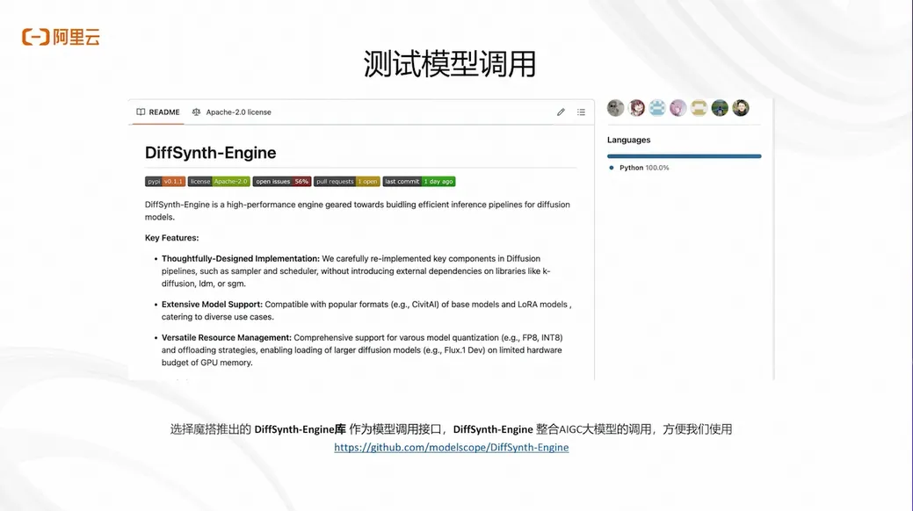Image resolution: width=913 pixels, height=511 pixels.
Task: Click the pencil edit README icon
Action: (561, 112)
